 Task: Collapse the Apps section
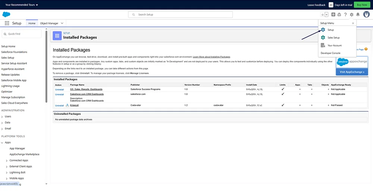coord(2,143)
